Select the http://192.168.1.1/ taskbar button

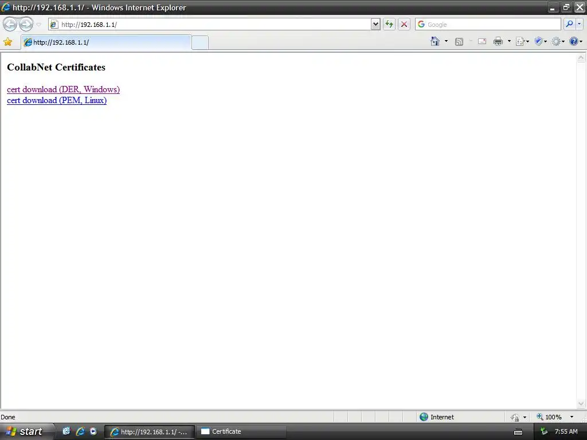[x=150, y=432]
